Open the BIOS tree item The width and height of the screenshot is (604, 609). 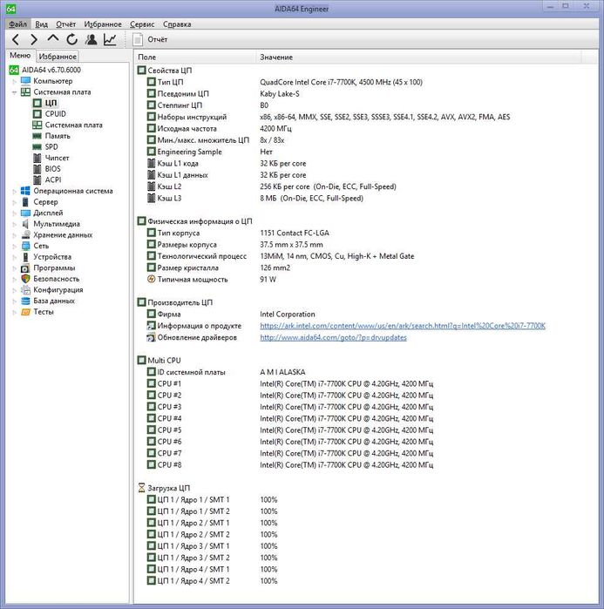click(46, 168)
